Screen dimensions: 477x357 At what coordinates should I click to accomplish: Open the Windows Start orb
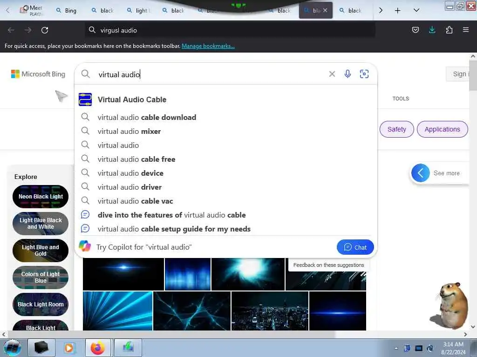[13, 348]
